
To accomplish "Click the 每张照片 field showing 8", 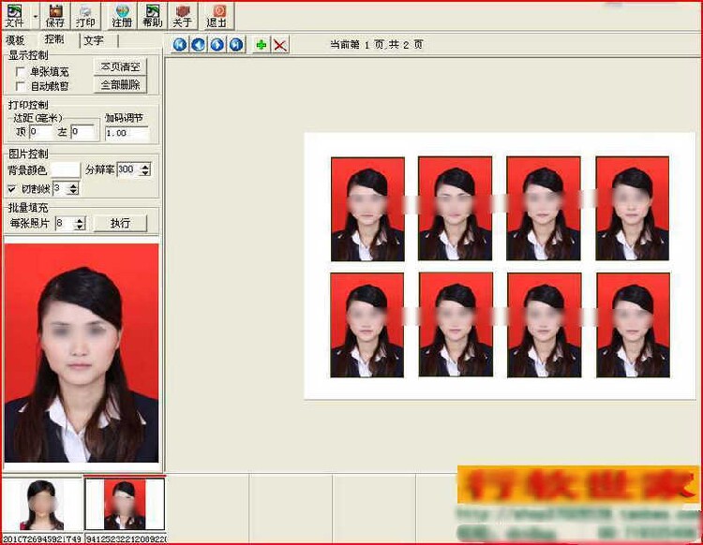I will click(66, 223).
